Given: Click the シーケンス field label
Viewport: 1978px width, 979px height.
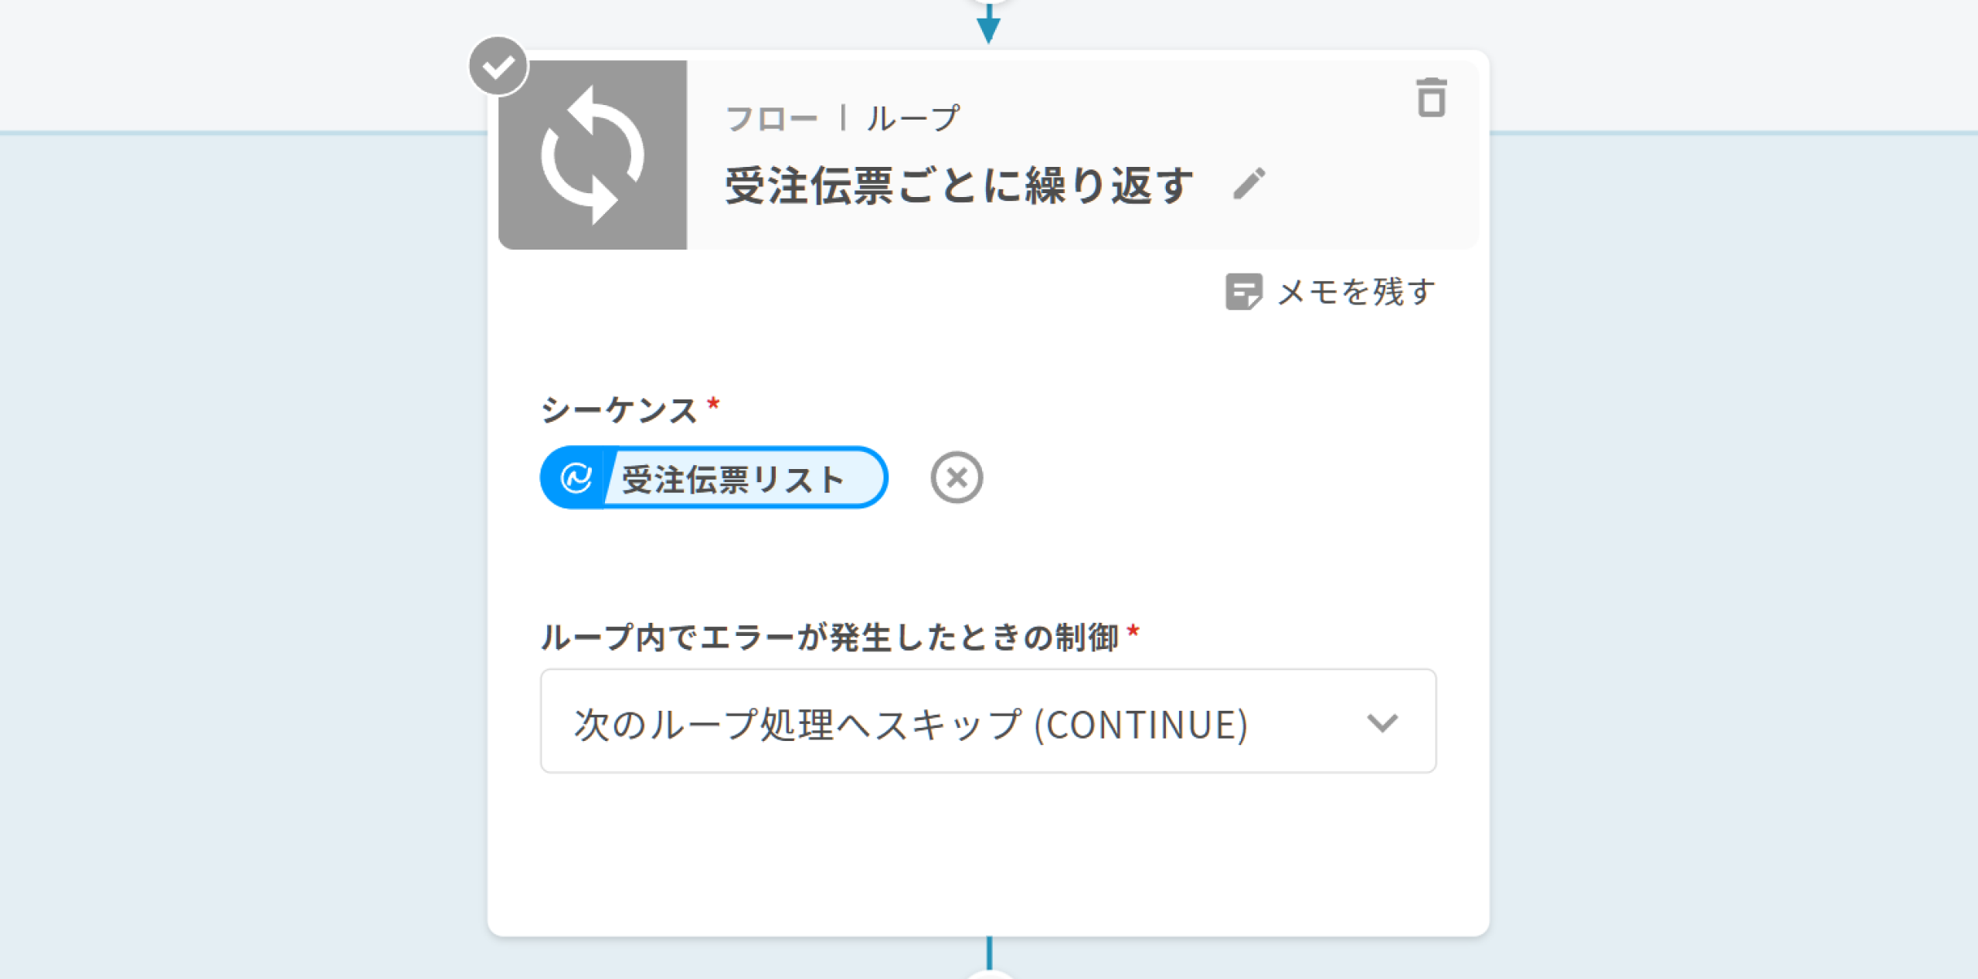Looking at the screenshot, I should pos(619,410).
